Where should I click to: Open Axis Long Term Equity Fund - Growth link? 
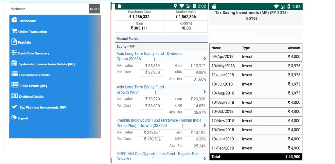[141, 90]
